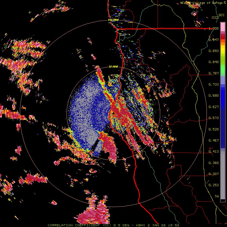Select the 0.947 scale value
227x227 pixels.
click(214, 40)
